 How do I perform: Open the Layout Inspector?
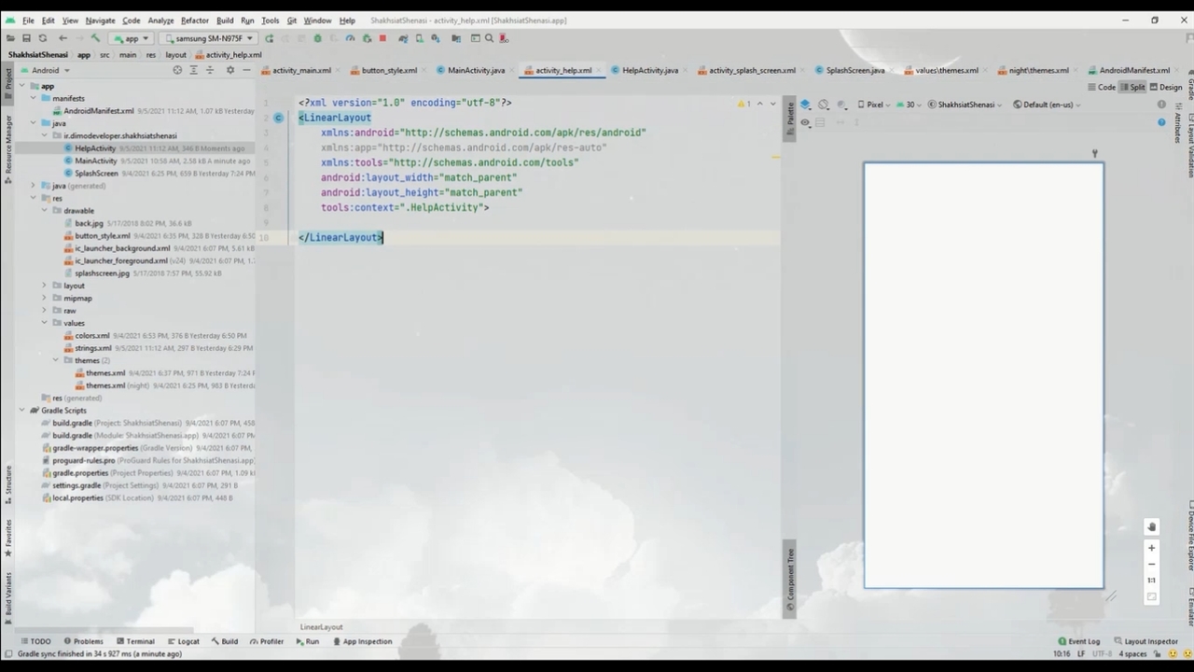[1145, 641]
